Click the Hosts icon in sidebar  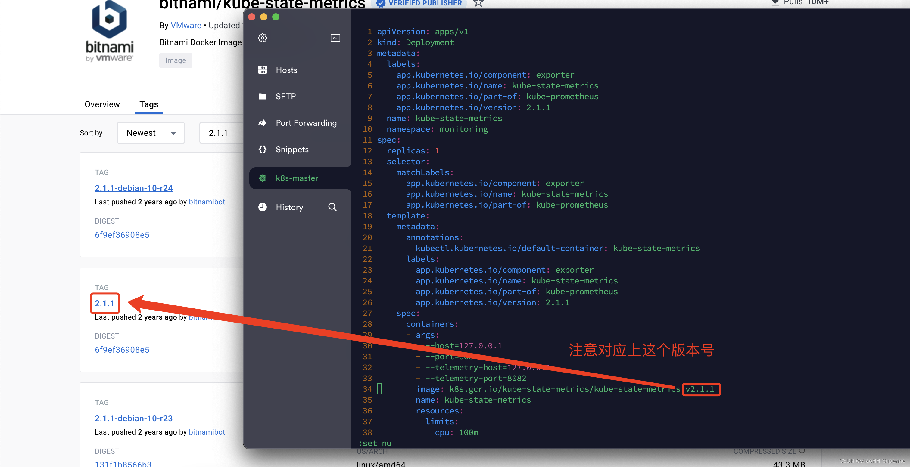[262, 70]
